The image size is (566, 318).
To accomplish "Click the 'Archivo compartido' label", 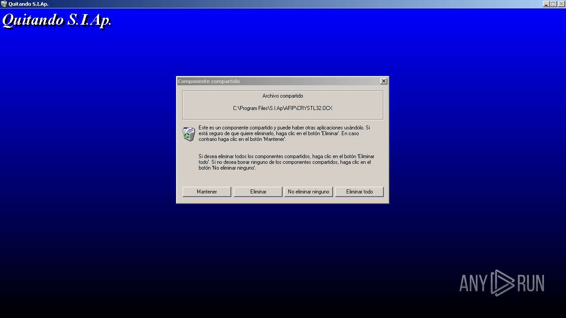I will pos(283,96).
